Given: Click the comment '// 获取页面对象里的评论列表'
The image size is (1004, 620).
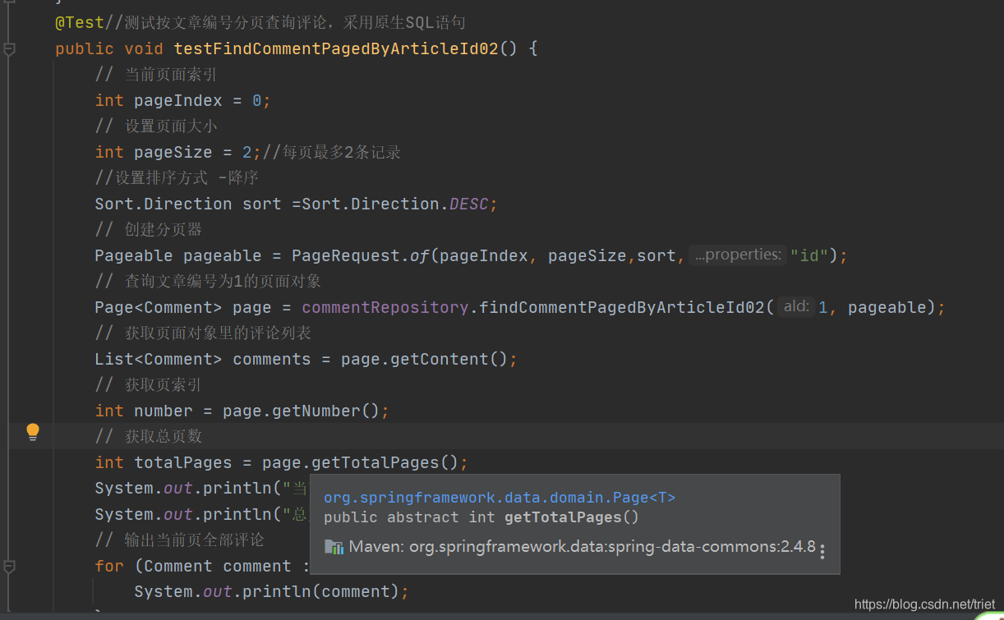Looking at the screenshot, I should tap(203, 333).
